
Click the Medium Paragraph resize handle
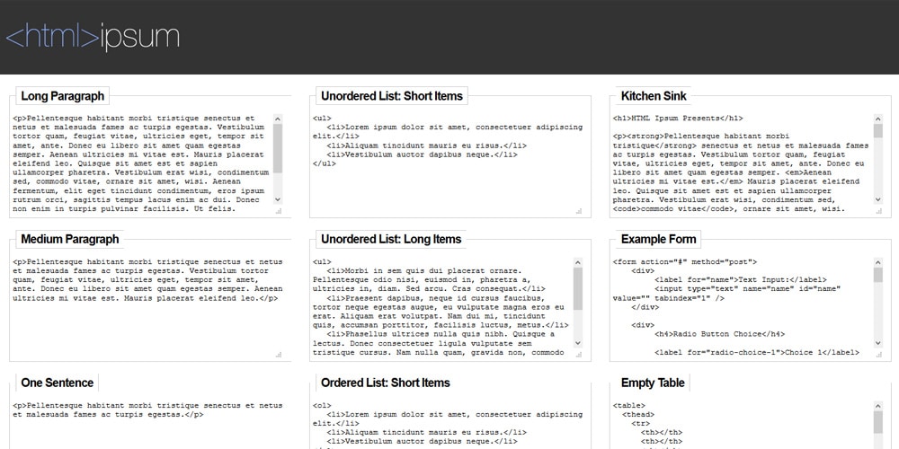[x=278, y=355]
